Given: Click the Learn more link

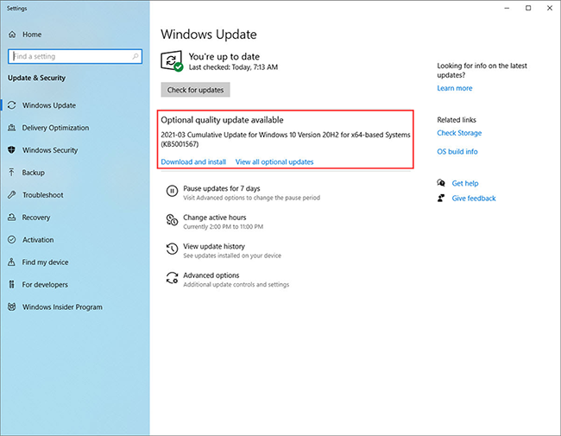Looking at the screenshot, I should click(454, 88).
